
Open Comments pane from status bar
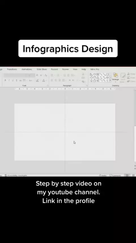click(115, 176)
